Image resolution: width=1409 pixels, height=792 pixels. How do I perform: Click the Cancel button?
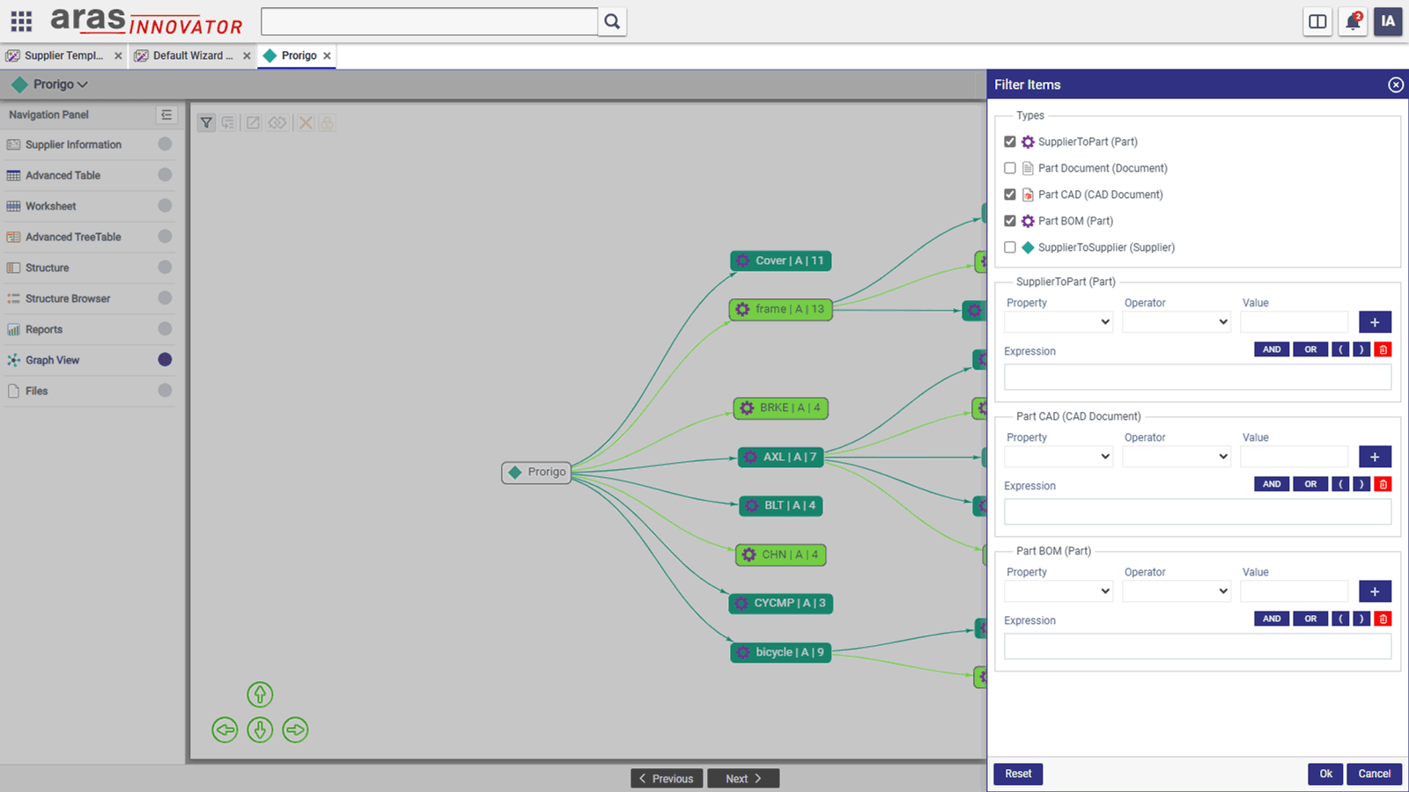[x=1374, y=774]
